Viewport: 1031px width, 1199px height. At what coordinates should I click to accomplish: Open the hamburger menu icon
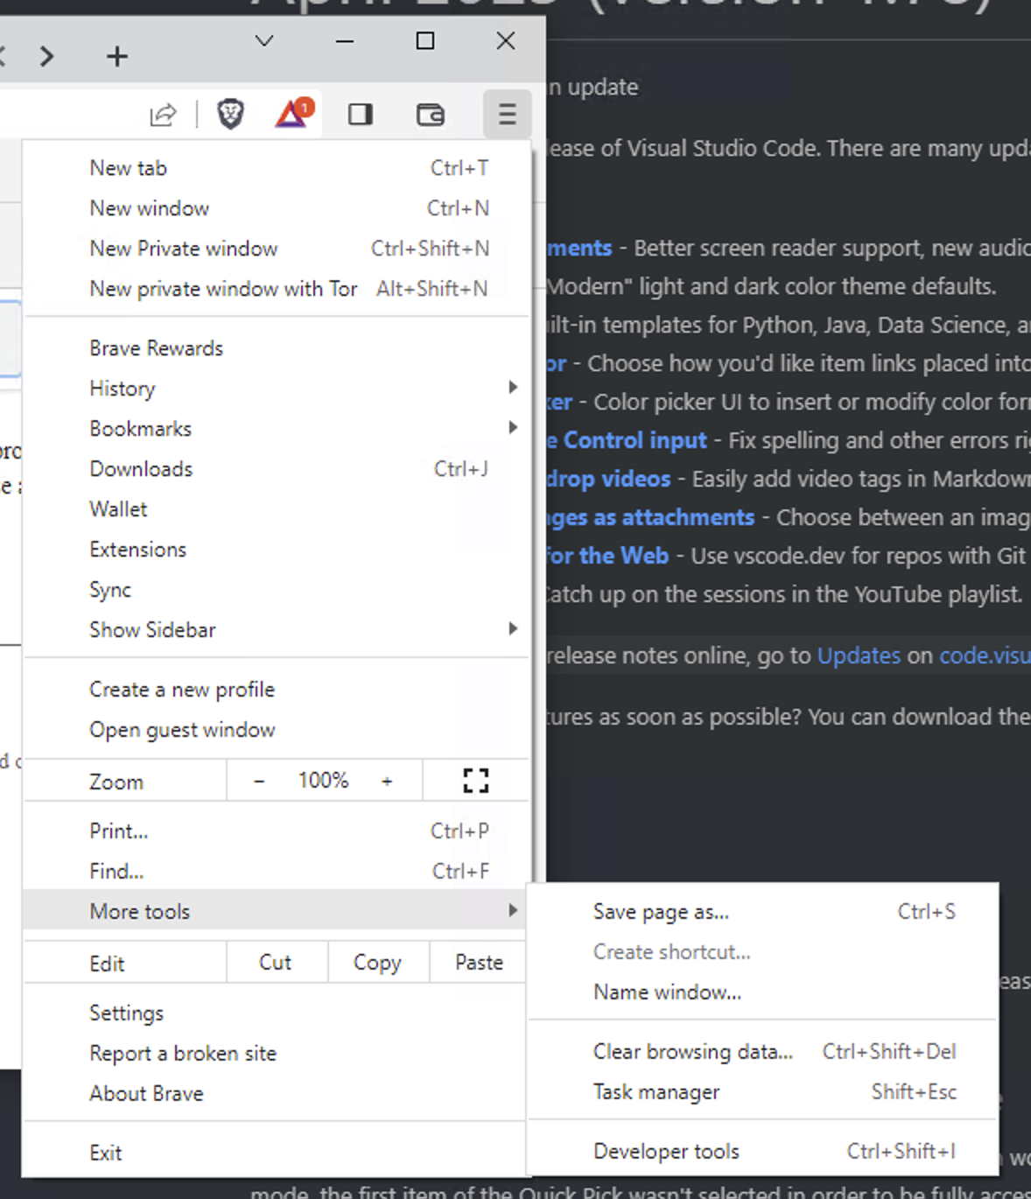507,115
